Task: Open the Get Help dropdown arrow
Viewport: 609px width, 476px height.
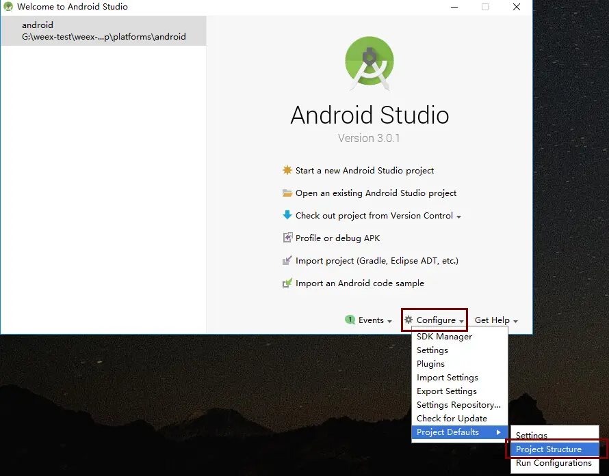Action: tap(515, 322)
